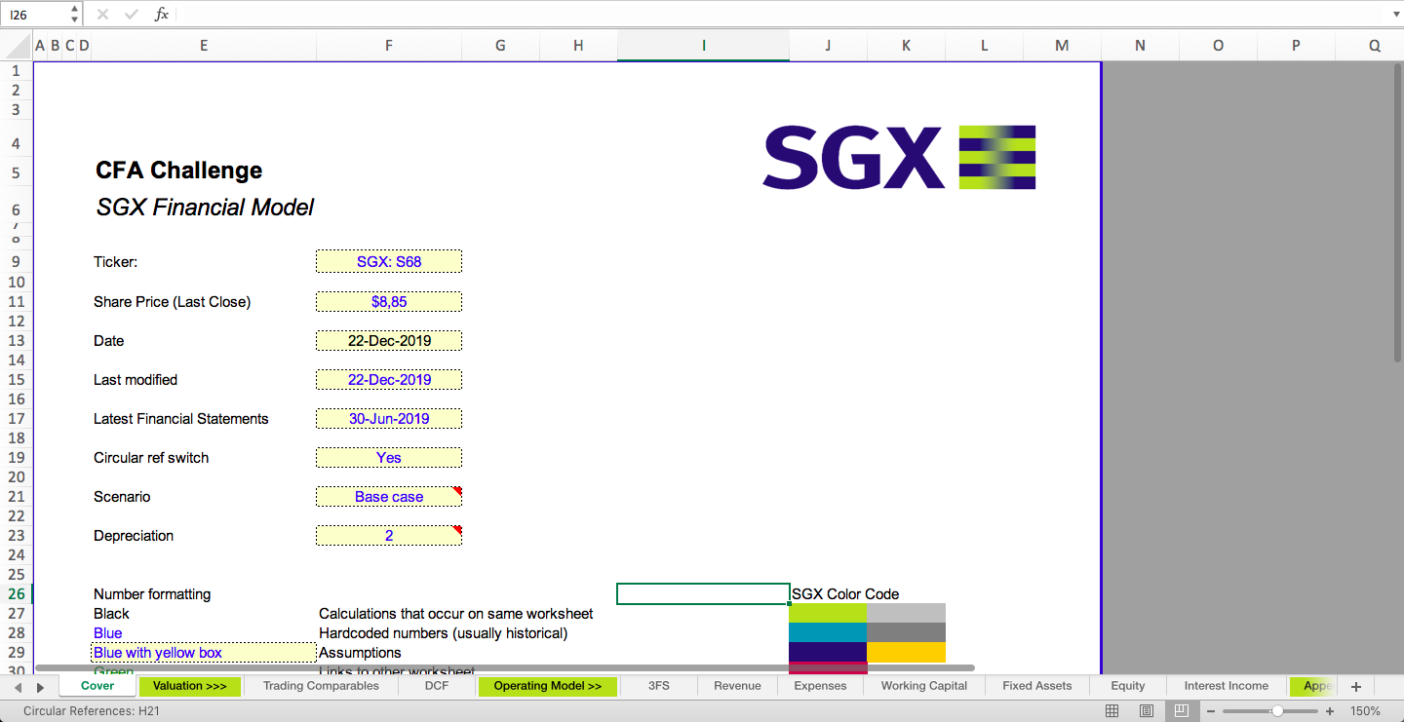Select column header F
Screen dimensions: 1404x722
[x=389, y=45]
